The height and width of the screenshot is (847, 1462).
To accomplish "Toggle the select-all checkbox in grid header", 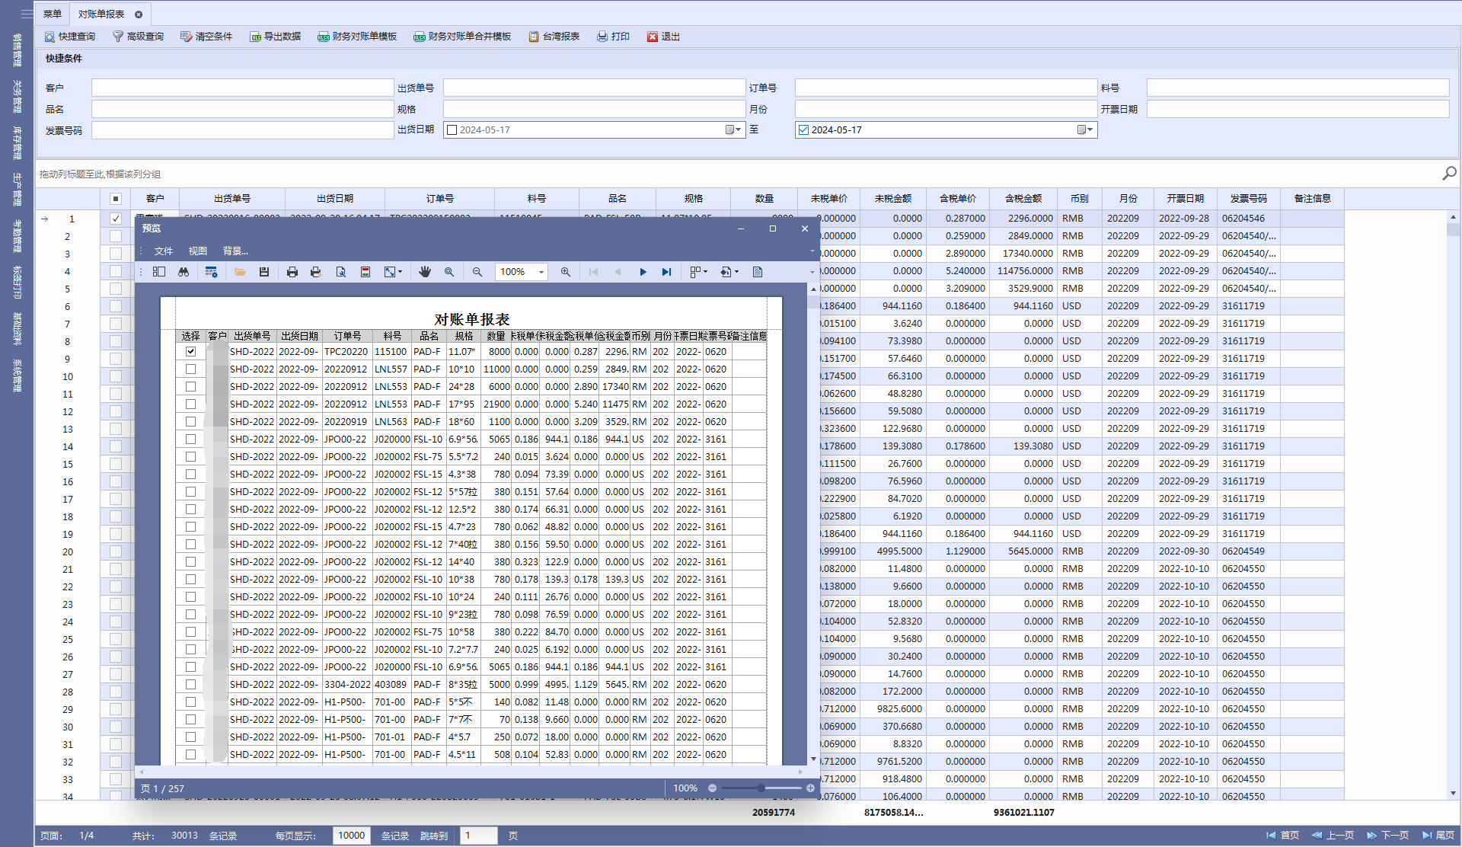I will tap(116, 199).
